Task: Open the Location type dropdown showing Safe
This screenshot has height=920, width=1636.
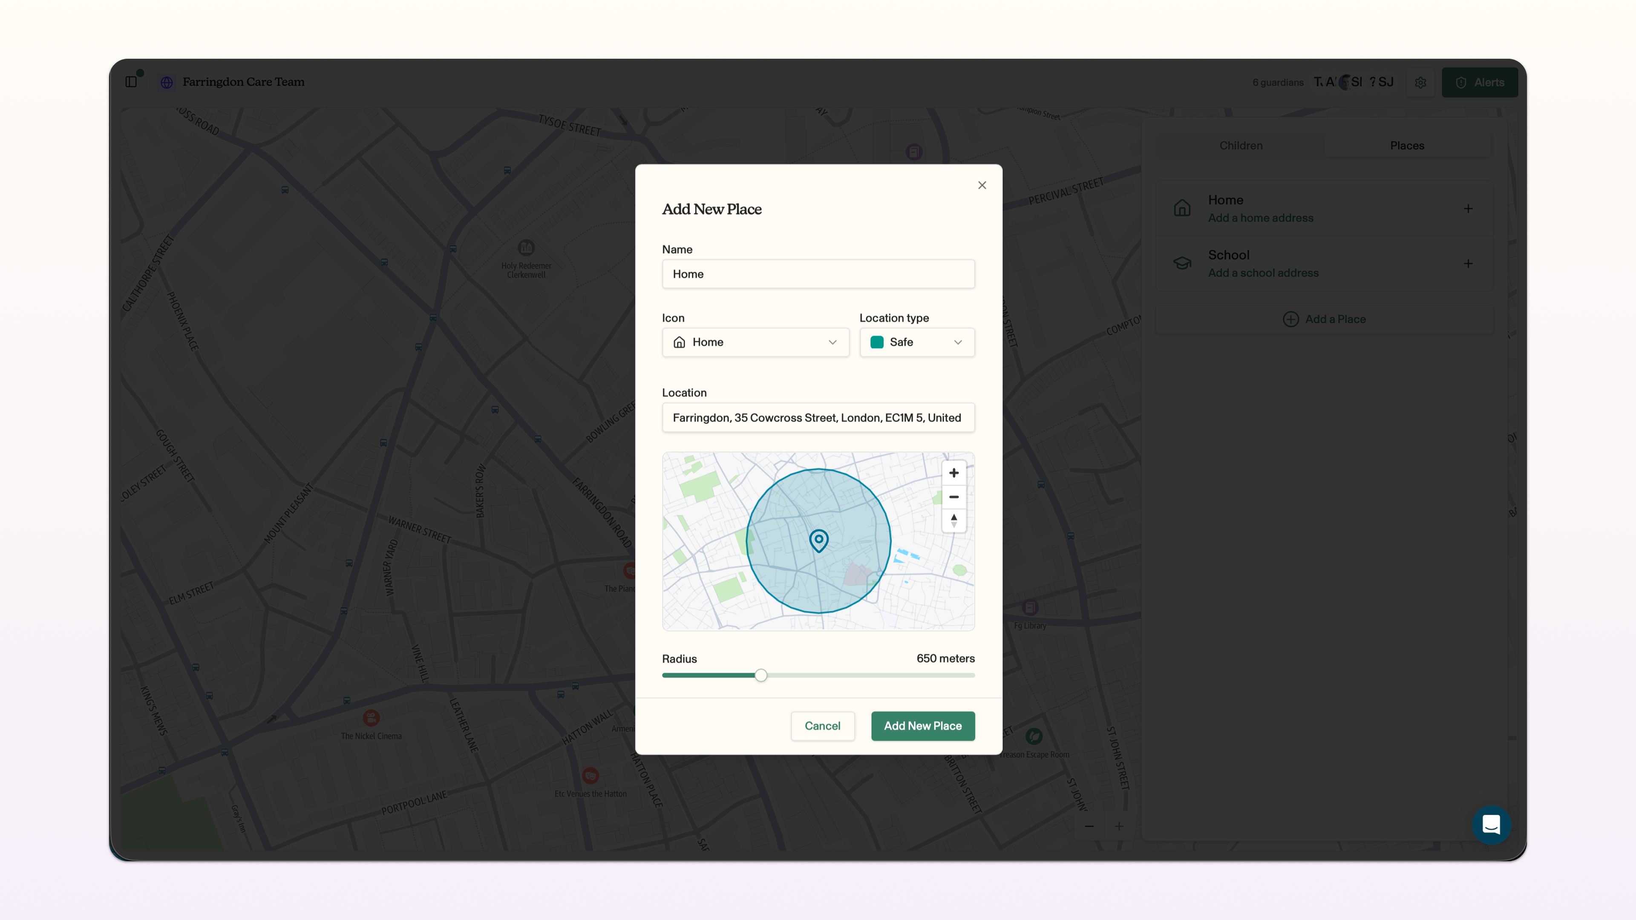Action: 916,342
